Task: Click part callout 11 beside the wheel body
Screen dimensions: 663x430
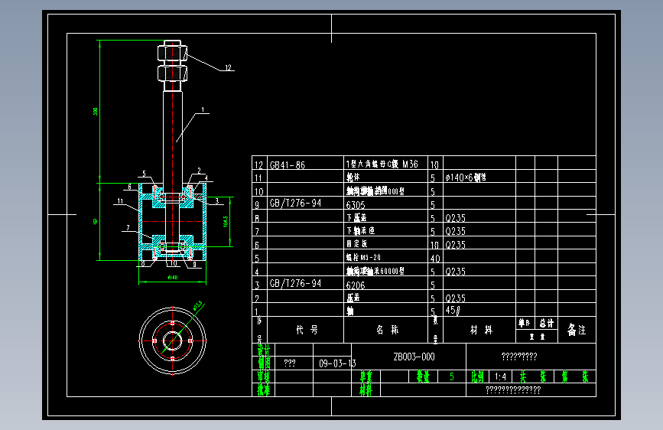Action: point(121,201)
